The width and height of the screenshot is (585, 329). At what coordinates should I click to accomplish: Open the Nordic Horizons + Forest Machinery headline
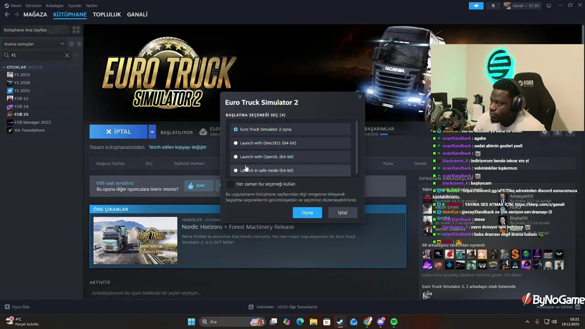point(238,227)
